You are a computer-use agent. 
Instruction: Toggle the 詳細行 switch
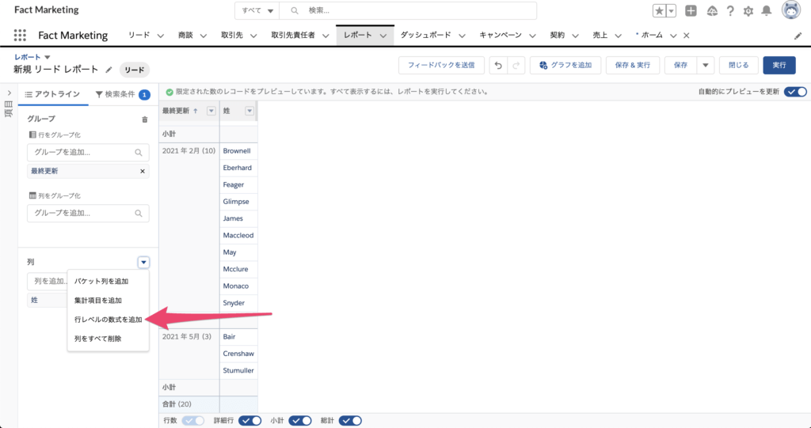249,421
